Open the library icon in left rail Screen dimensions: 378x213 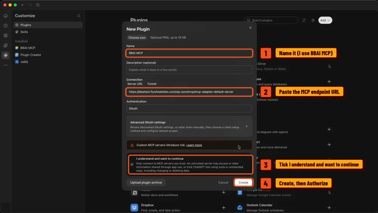[x=6, y=35]
